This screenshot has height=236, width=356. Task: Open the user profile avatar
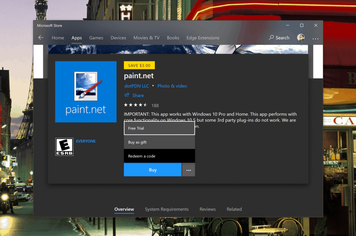point(301,37)
